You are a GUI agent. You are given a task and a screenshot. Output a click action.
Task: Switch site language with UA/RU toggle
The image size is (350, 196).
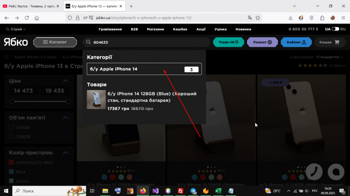click(335, 29)
